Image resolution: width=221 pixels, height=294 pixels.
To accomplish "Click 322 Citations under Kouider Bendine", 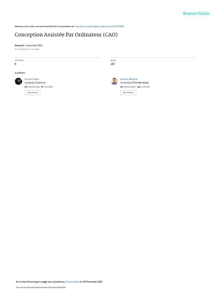I will click(x=143, y=87).
